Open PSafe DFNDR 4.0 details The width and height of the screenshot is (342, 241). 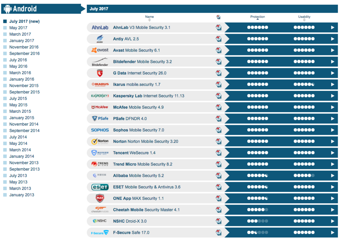130,118
